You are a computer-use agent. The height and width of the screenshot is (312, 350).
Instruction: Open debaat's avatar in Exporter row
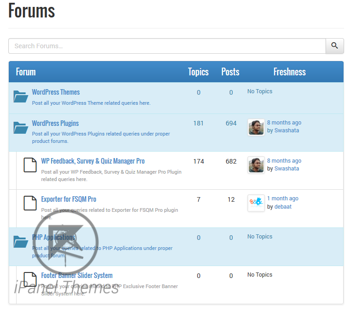pos(256,203)
